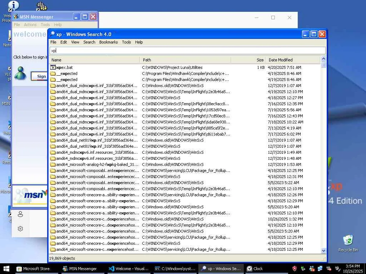366x274 pixels.
Task: Open the View menu in Windows Search
Action: (x=75, y=42)
